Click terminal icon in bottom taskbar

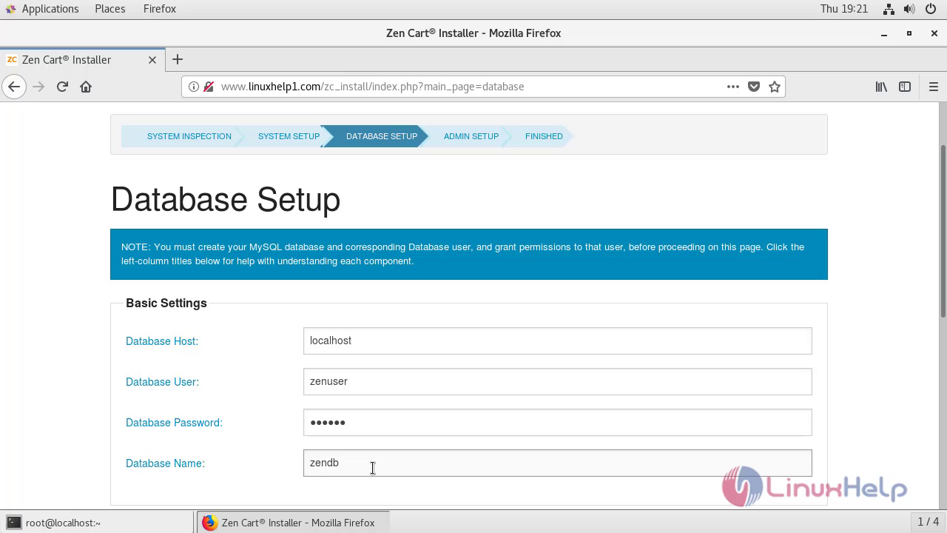tap(13, 523)
